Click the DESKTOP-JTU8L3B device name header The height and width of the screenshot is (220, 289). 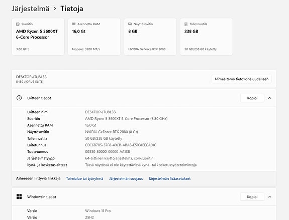[31, 77]
